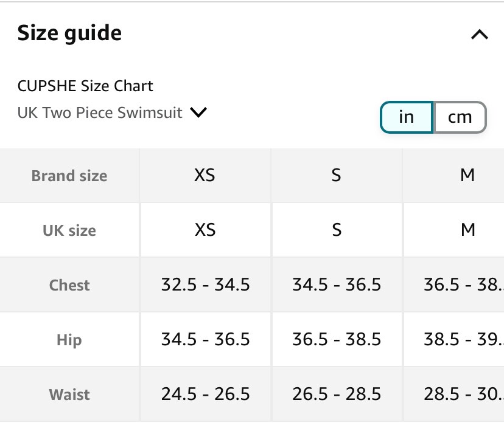Viewport: 504px width, 434px height.
Task: Click Waist value 24.5 - 26.5
Action: [x=205, y=394]
